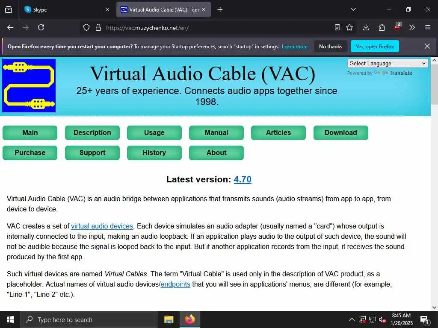This screenshot has width=438, height=328.
Task: Follow the virtual audio devices link
Action: tap(102, 226)
